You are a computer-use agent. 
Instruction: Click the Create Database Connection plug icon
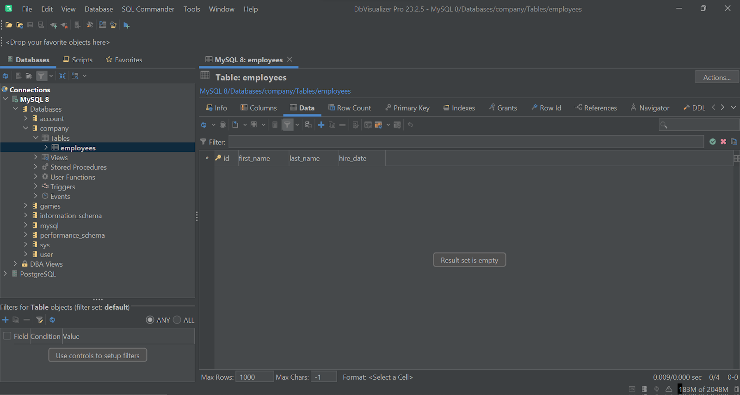coord(54,25)
